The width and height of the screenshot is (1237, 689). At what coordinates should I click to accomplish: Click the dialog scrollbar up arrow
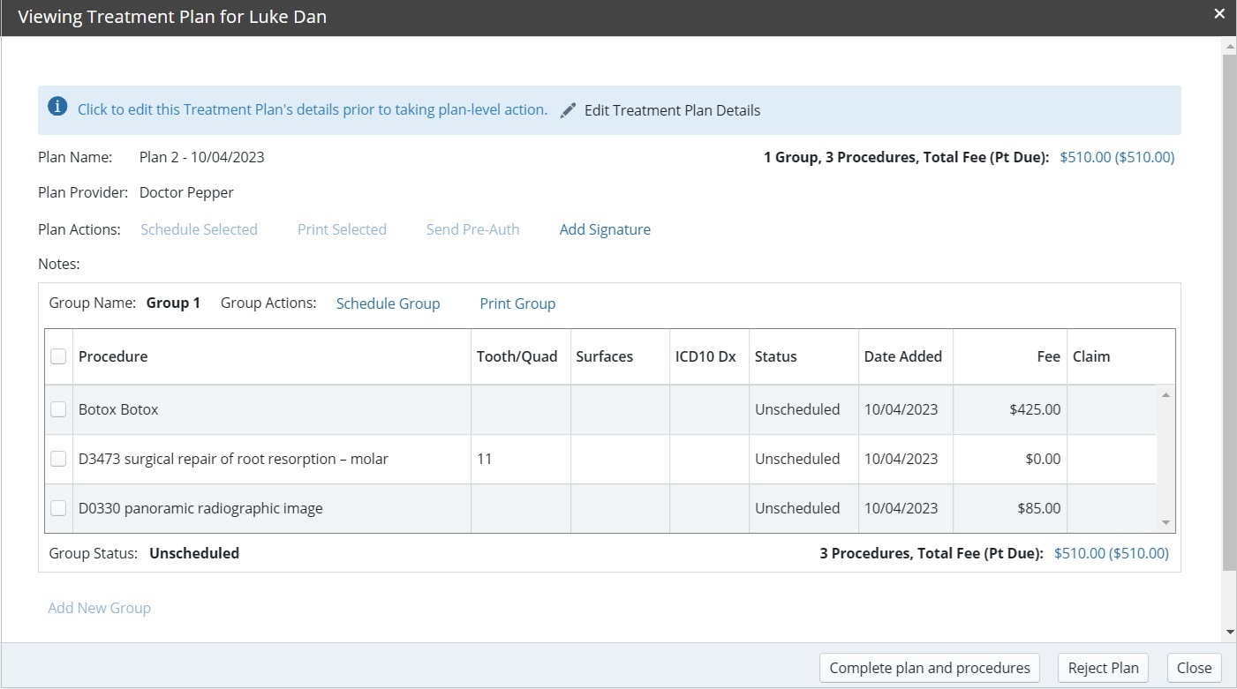pos(1228,45)
